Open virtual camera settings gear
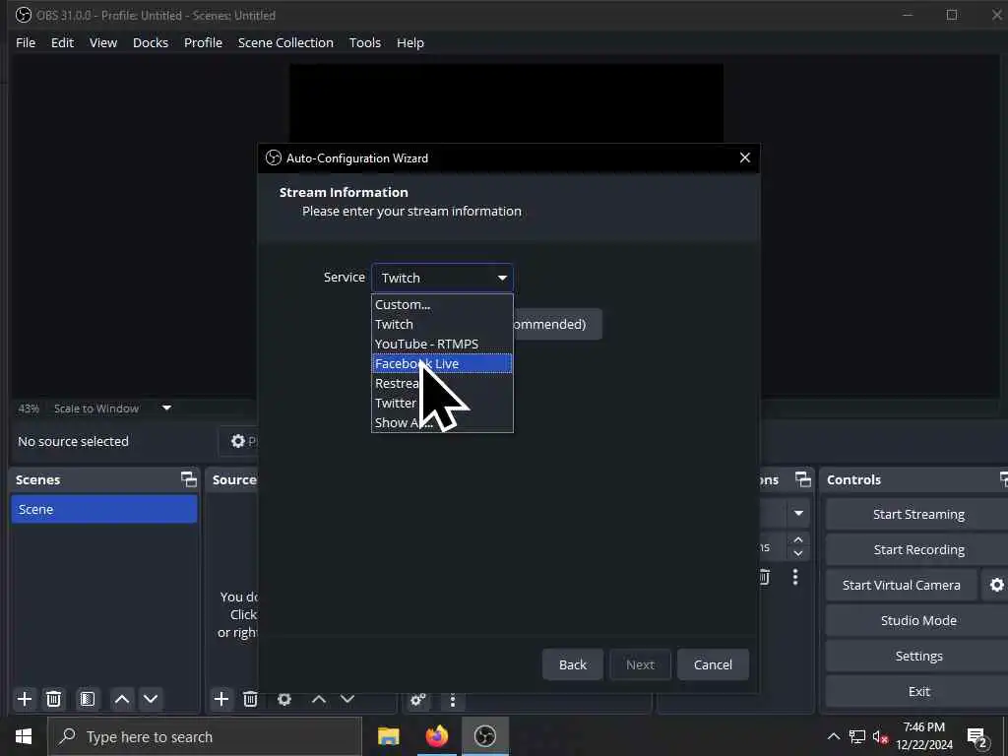The height and width of the screenshot is (756, 1008). click(x=996, y=585)
